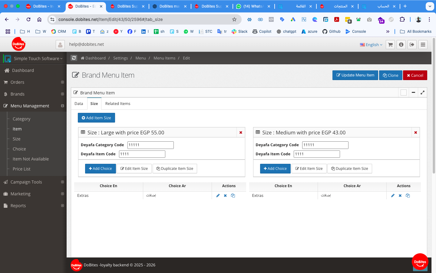Open the info icon in top bar
This screenshot has width=436, height=273.
(401, 45)
